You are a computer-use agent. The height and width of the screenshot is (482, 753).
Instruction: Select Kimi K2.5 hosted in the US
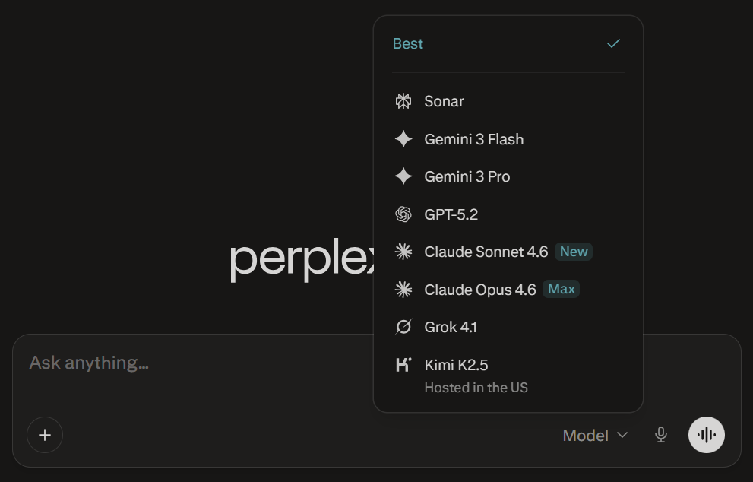point(457,364)
